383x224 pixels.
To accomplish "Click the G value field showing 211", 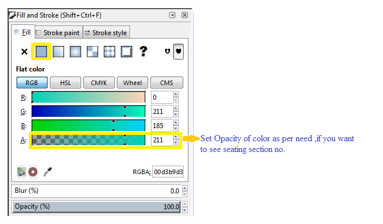I will point(162,112).
